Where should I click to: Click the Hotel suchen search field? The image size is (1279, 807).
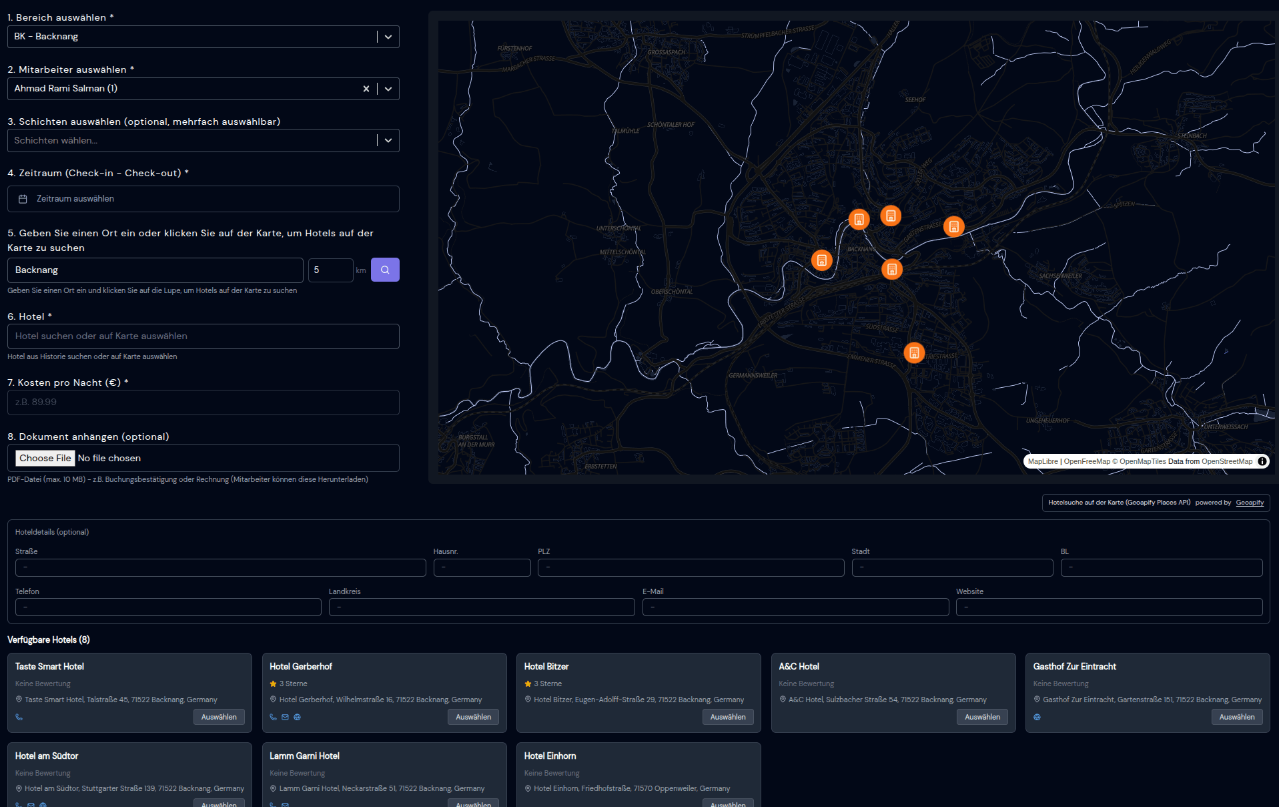tap(203, 336)
